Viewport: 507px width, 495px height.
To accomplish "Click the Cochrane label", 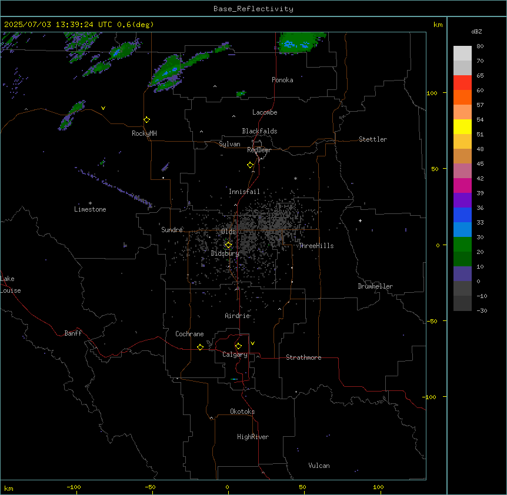I will (189, 334).
